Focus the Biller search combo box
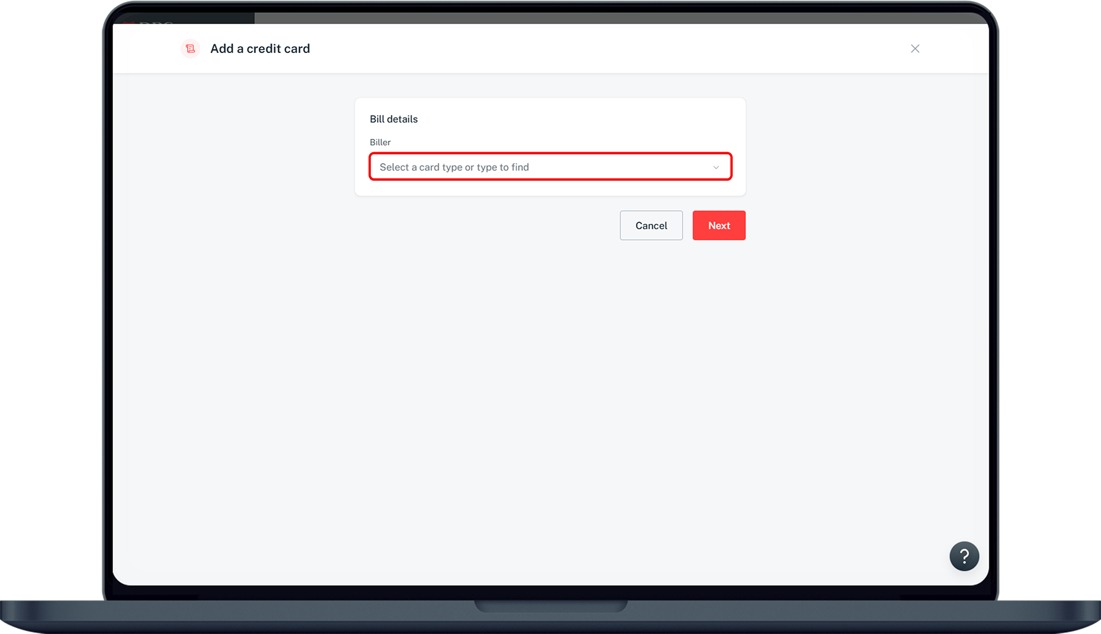Image resolution: width=1101 pixels, height=634 pixels. tap(550, 167)
